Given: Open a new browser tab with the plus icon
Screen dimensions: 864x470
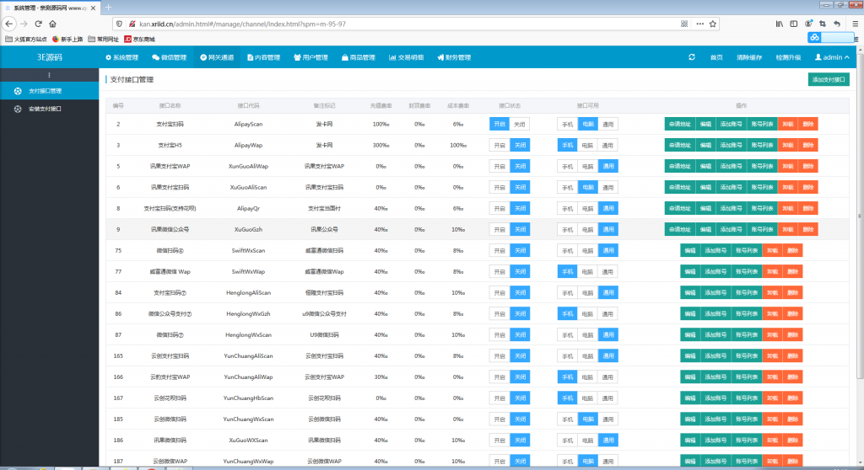Looking at the screenshot, I should (107, 7).
